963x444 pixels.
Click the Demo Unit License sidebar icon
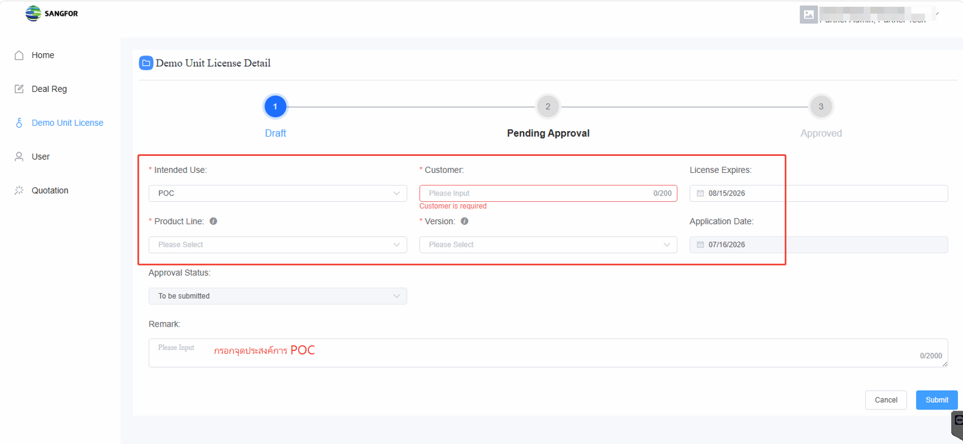click(x=19, y=123)
